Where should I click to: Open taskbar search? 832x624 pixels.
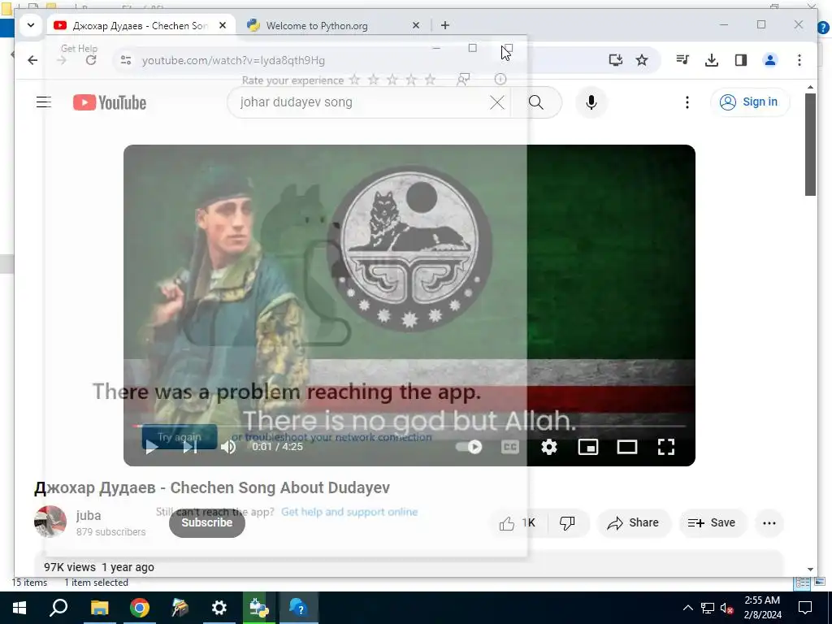pos(58,608)
